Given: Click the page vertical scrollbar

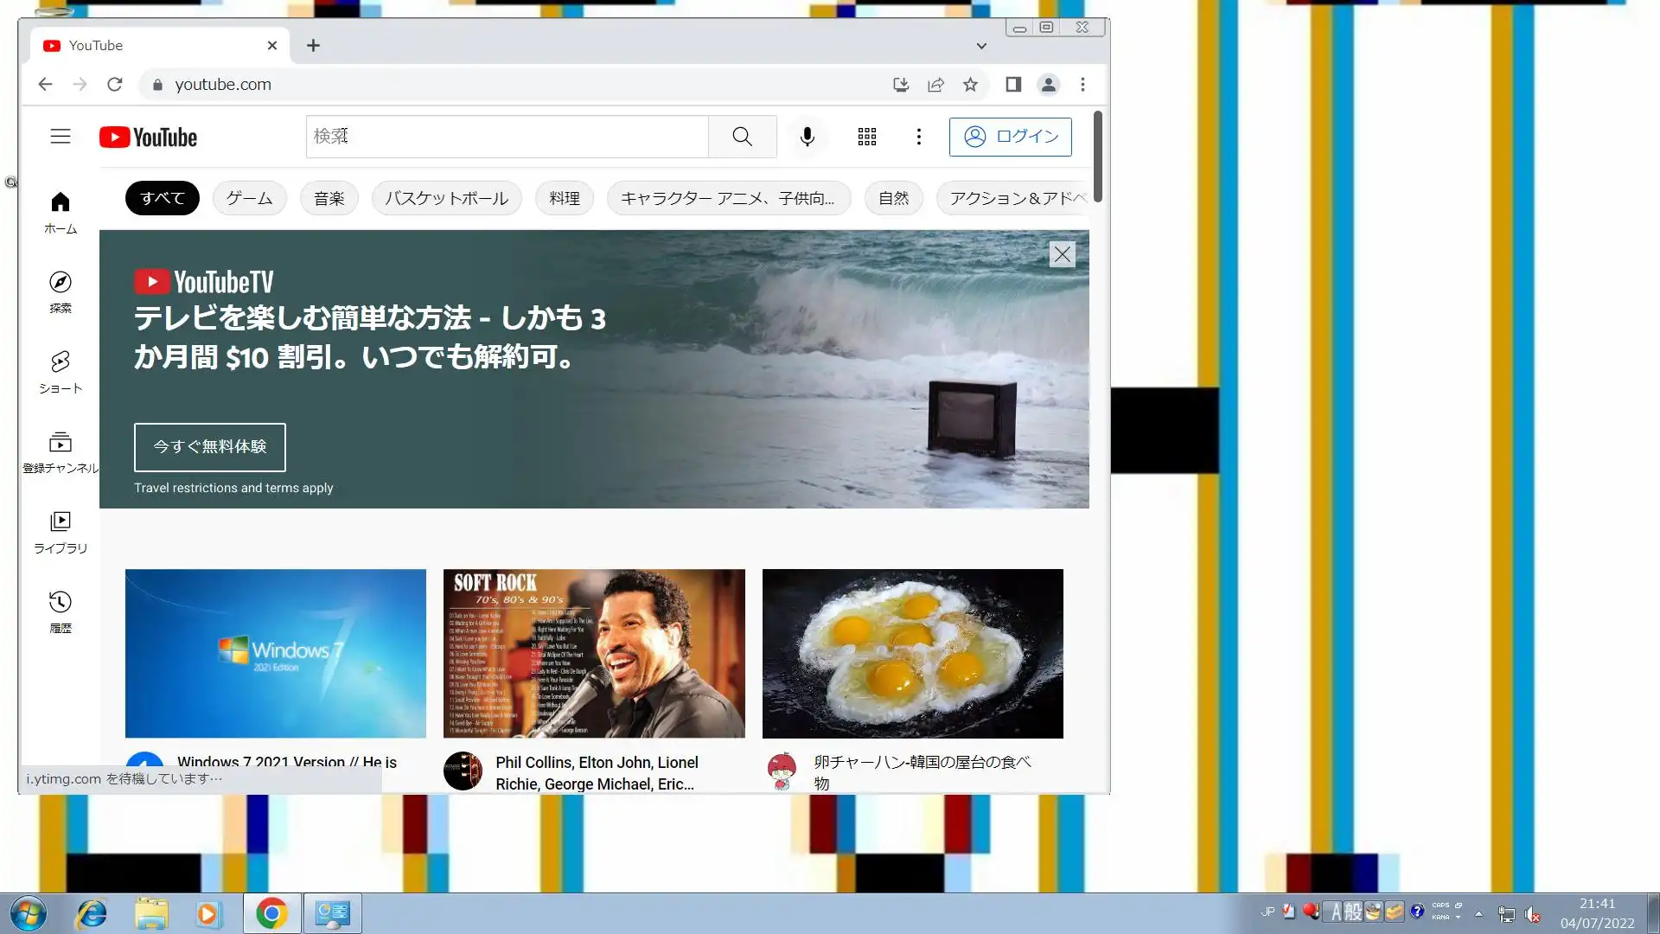Looking at the screenshot, I should (x=1098, y=156).
